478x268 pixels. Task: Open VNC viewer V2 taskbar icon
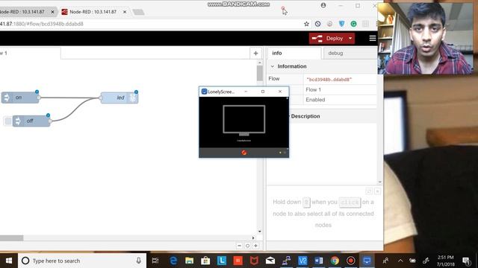pyautogui.click(x=302, y=261)
